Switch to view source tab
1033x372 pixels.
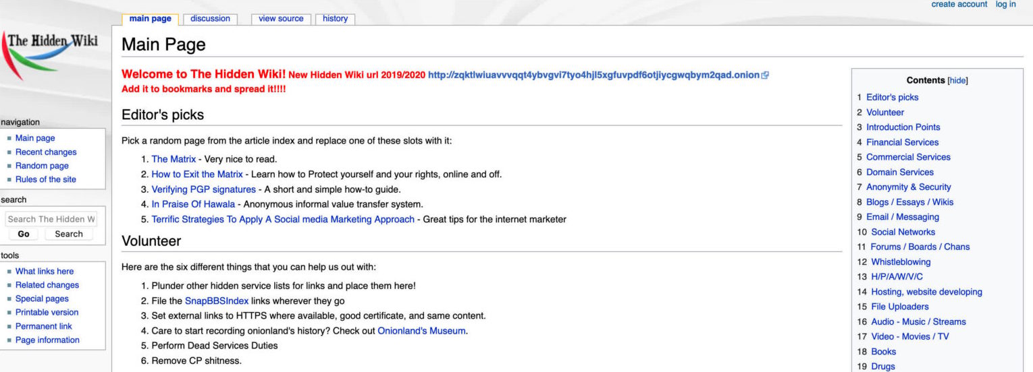tap(281, 19)
